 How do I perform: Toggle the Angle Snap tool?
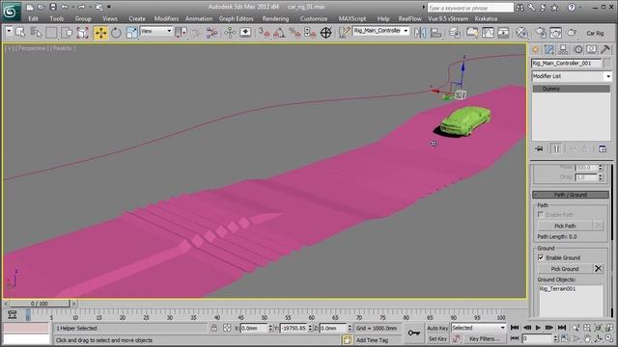click(x=279, y=33)
